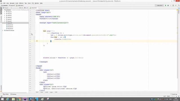Screen dimensions: 180x101
Task: Click lesson10 in navigation bar
Action: point(12,6)
